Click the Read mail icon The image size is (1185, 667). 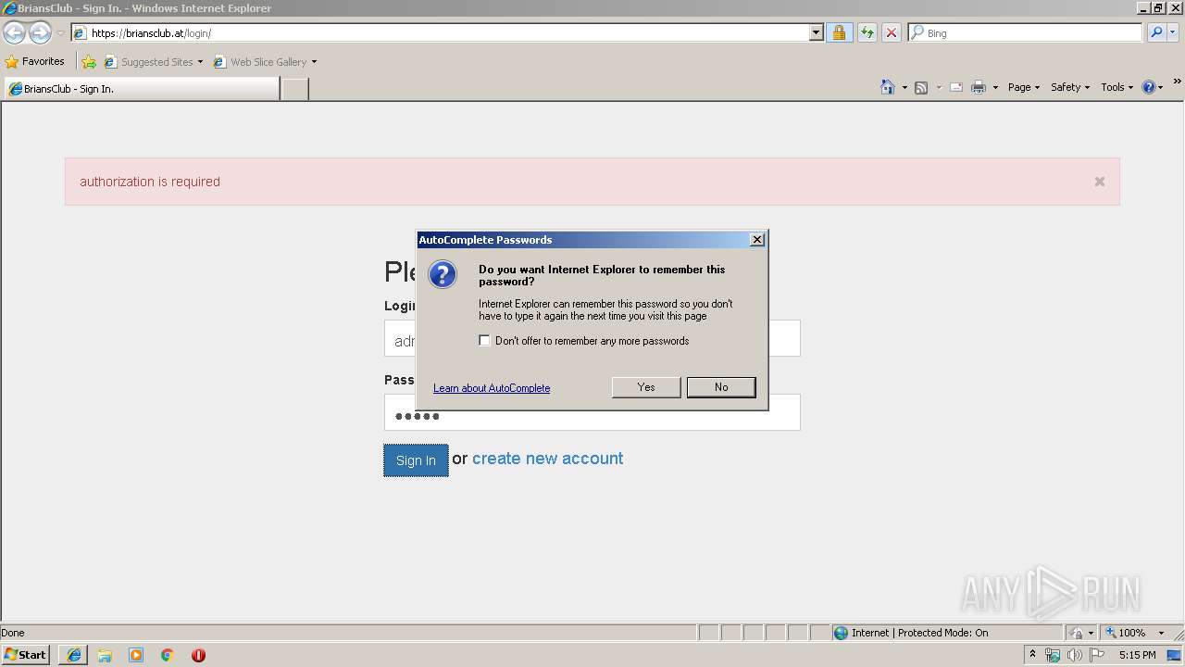pos(956,88)
